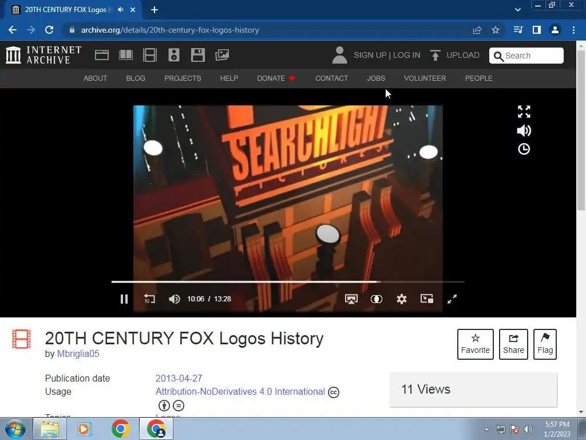This screenshot has height=440, width=586.
Task: Open the media control icon in Chrome toolbar
Action: 518,30
